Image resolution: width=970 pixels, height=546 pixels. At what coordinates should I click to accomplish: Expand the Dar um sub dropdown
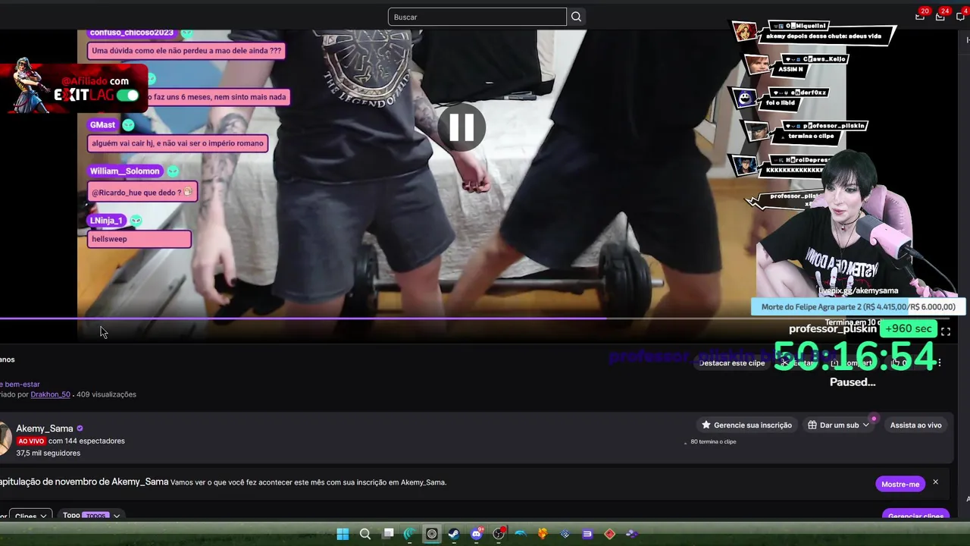coord(838,425)
